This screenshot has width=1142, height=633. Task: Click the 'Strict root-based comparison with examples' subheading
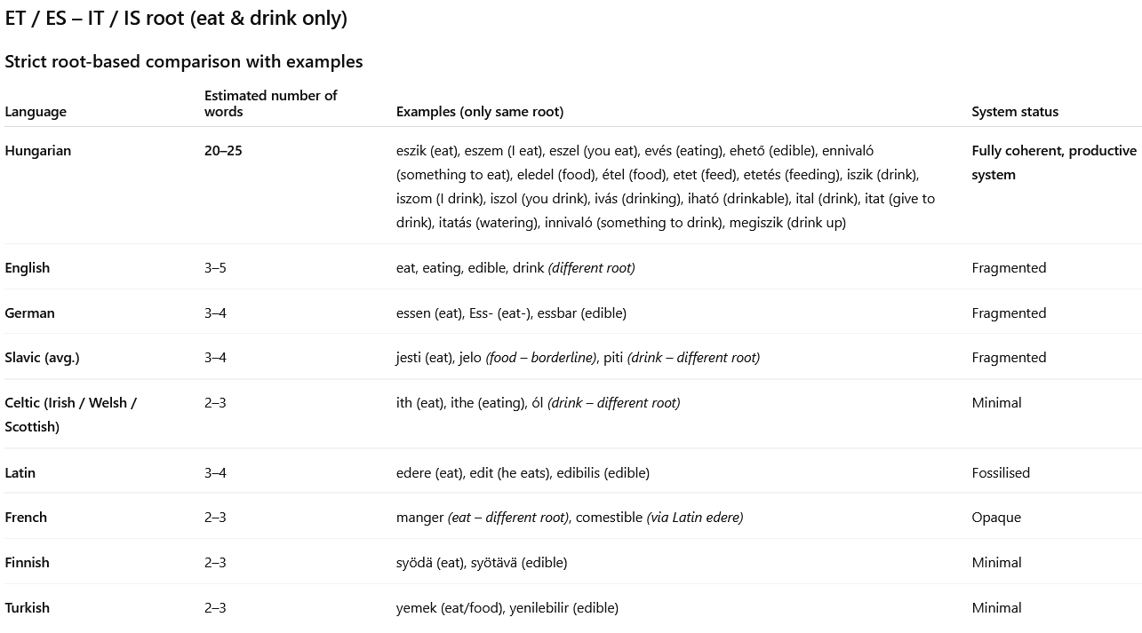184,61
